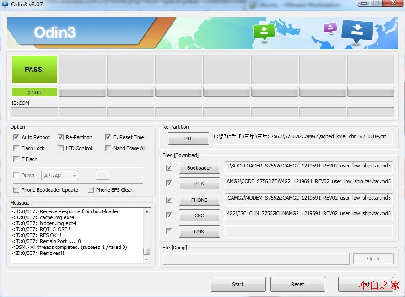Click the PHONE file button
This screenshot has width=405, height=297.
coord(199,200)
